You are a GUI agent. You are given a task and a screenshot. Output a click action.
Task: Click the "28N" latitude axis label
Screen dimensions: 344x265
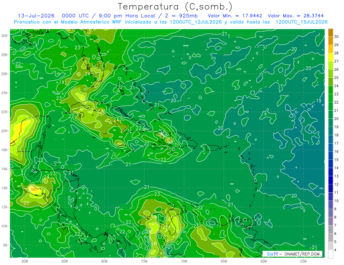click(x=5, y=55)
